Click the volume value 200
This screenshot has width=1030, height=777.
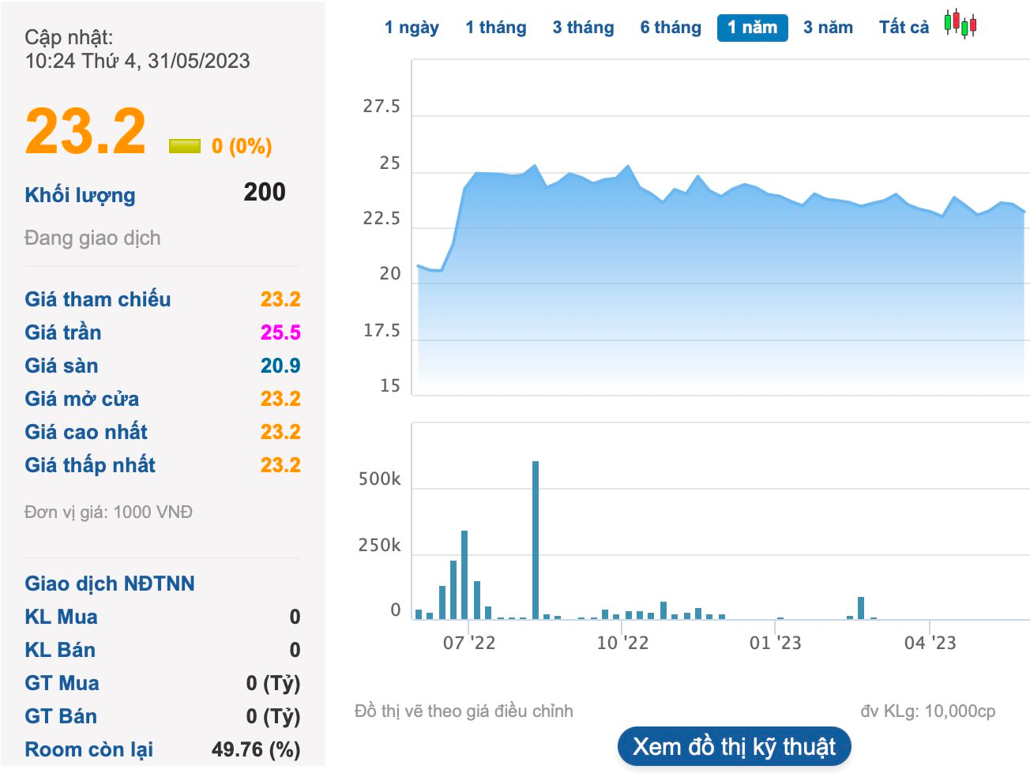265,192
